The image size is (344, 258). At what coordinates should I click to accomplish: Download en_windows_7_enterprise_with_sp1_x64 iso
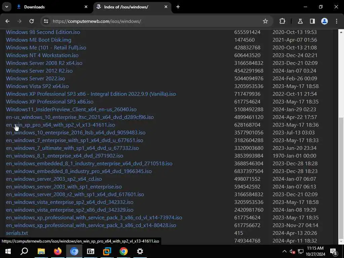point(75,140)
